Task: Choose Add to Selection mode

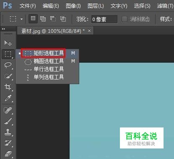Action: pos(43,19)
